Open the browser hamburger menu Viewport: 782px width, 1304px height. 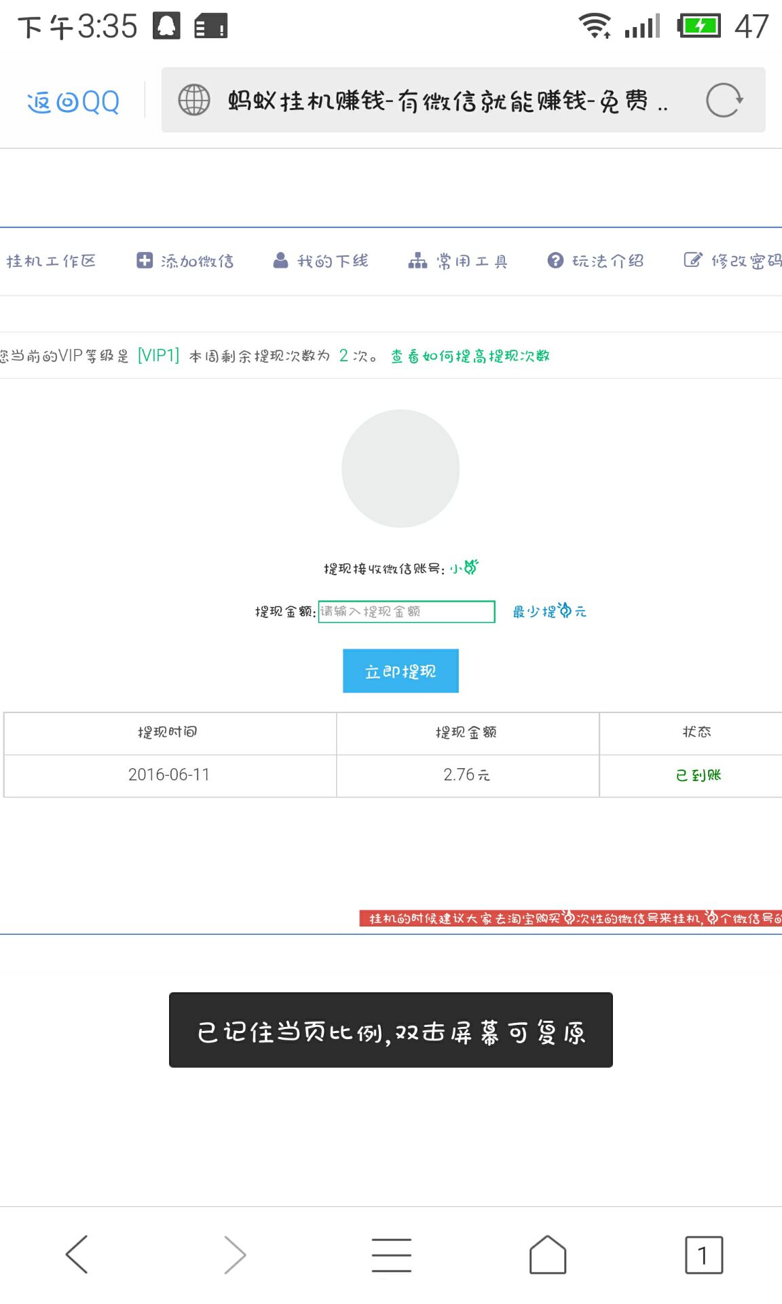click(391, 1254)
